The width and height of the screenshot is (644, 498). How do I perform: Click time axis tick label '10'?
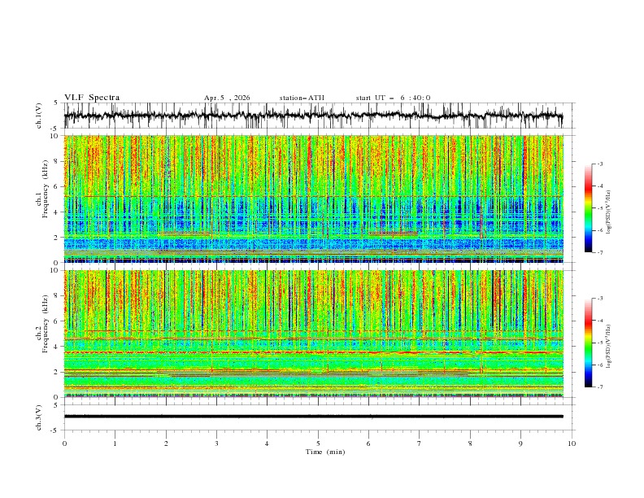pyautogui.click(x=572, y=443)
